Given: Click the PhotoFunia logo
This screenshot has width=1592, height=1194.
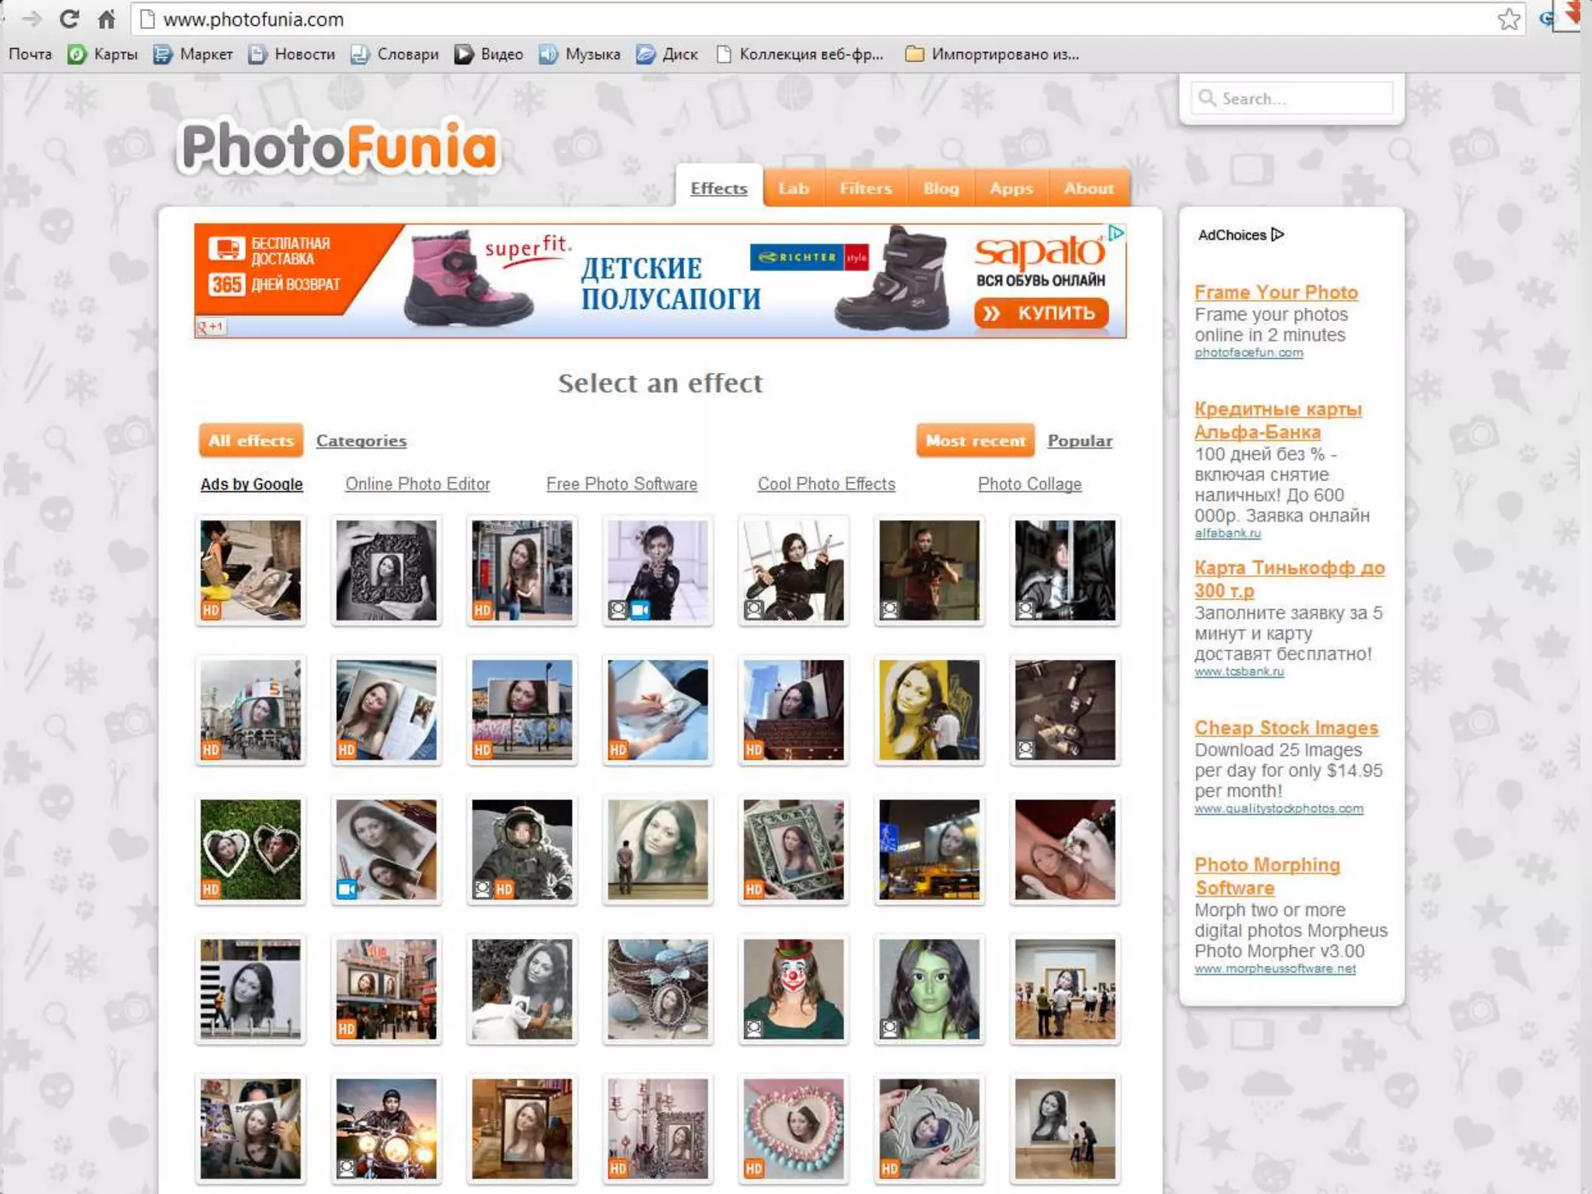Looking at the screenshot, I should point(340,146).
